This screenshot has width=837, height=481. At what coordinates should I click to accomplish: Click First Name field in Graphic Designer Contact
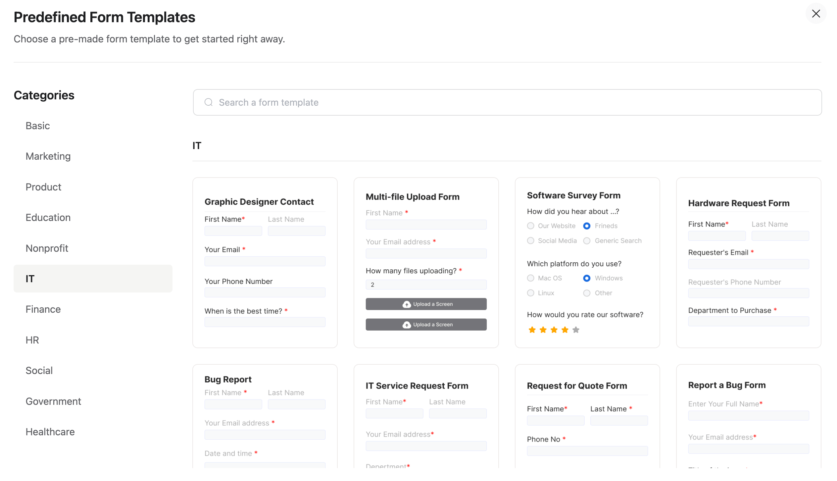pyautogui.click(x=233, y=231)
